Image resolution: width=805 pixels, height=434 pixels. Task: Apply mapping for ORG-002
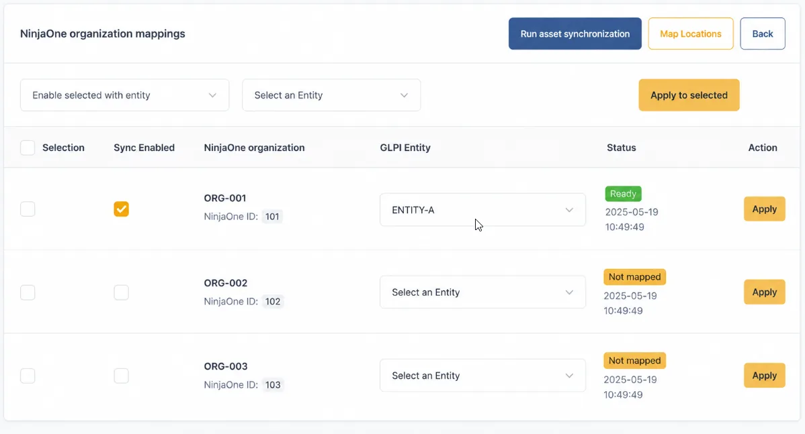click(765, 292)
